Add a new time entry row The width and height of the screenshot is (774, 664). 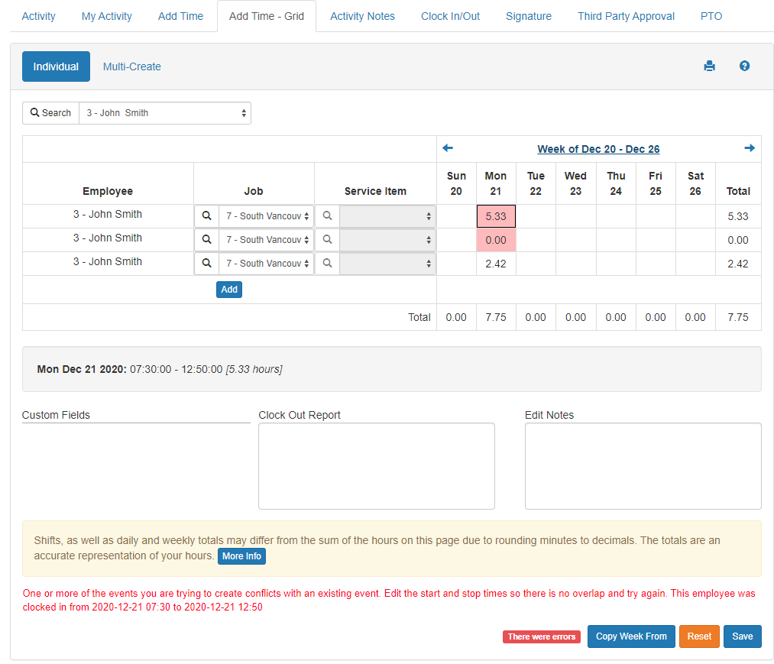click(228, 289)
